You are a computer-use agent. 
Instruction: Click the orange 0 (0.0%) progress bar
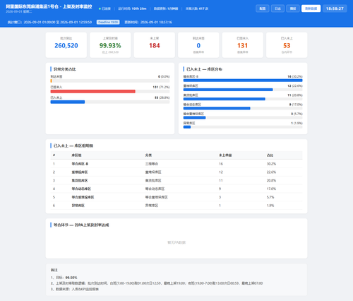tap(110, 81)
